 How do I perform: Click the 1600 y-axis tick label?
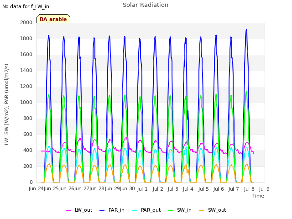point(26,55)
